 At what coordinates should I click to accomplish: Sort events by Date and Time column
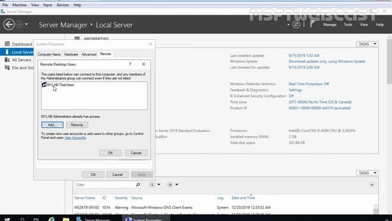(243, 198)
